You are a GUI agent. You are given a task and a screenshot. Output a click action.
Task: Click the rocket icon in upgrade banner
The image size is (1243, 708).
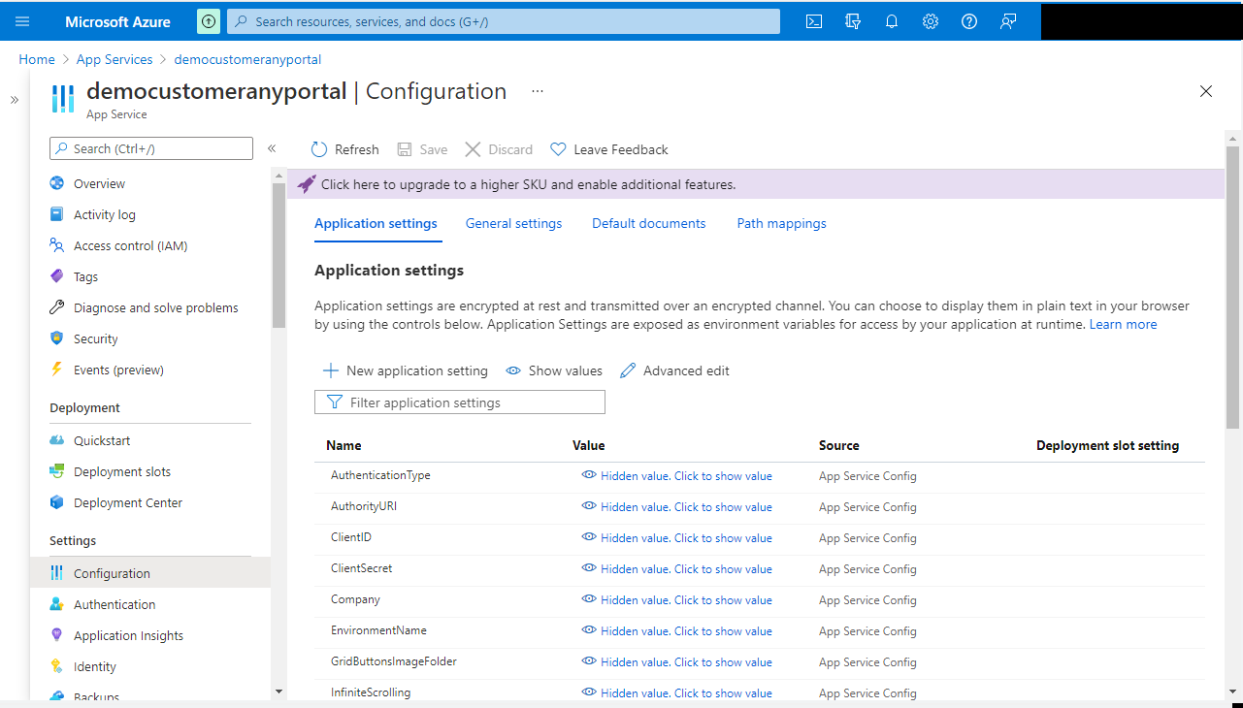307,183
